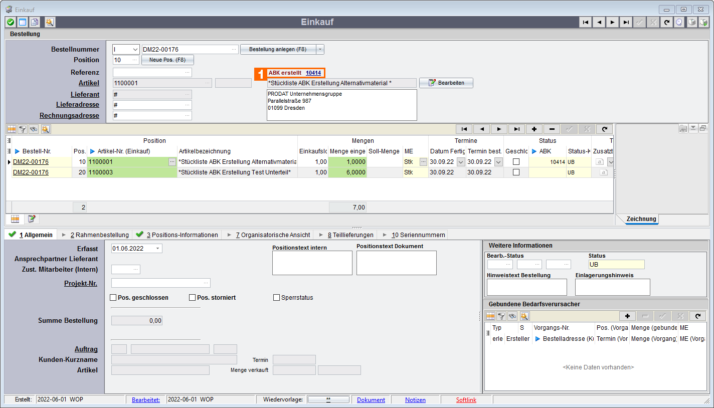The height and width of the screenshot is (408, 714).
Task: Click the binoculars search icon above positions table
Action: pos(34,129)
